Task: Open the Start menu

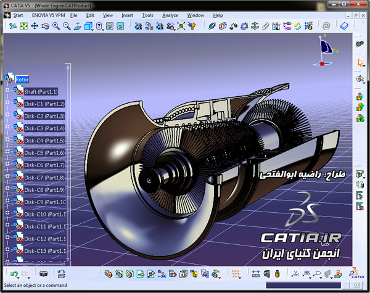Action: pyautogui.click(x=18, y=15)
